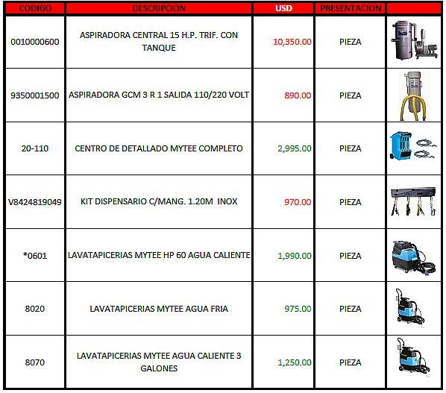This screenshot has height=393, width=446.
Task: Select description LAVATAPICERIAS MYTEE AGUA FRIA
Action: pos(159,309)
